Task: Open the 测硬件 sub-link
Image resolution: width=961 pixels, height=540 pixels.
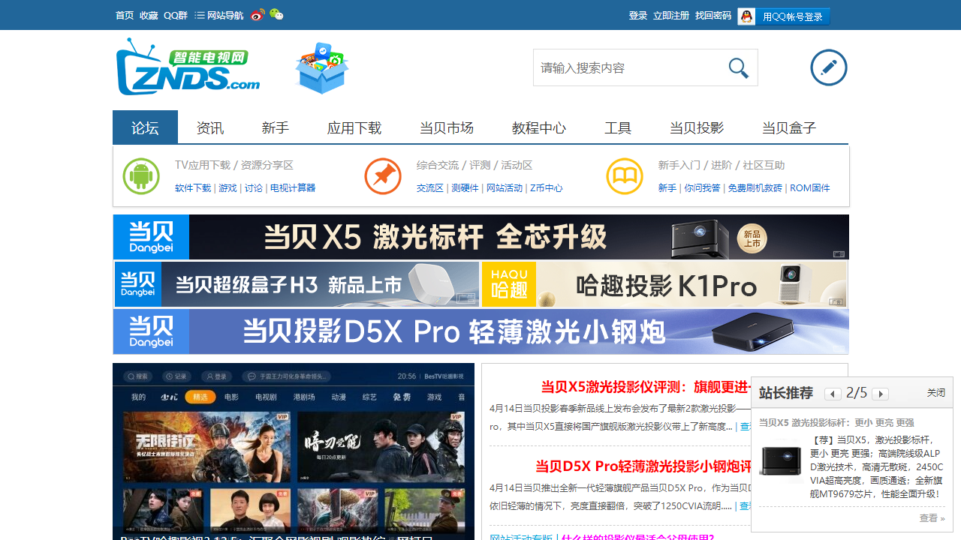Action: (x=465, y=188)
